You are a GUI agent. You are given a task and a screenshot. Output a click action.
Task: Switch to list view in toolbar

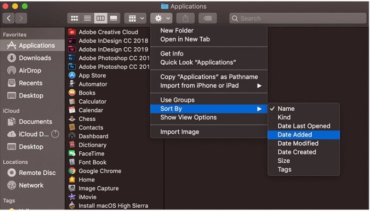click(87, 19)
